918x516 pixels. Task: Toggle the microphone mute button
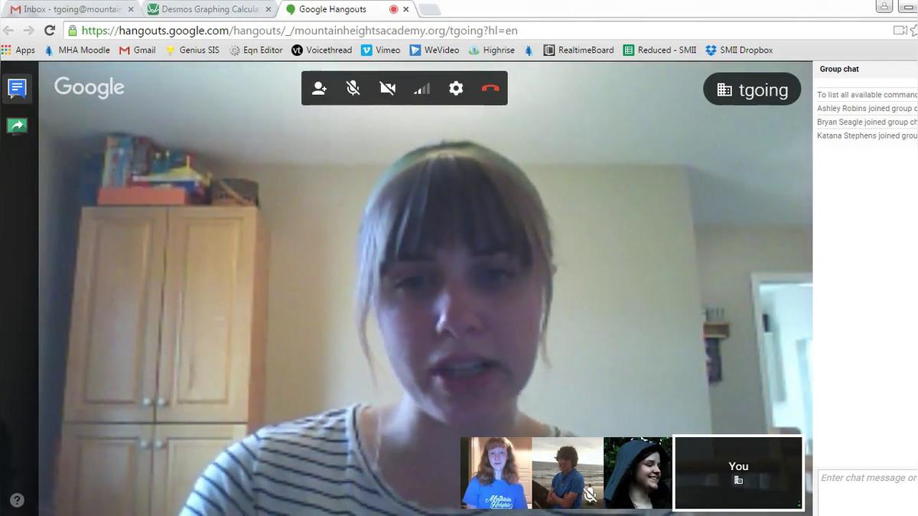353,88
